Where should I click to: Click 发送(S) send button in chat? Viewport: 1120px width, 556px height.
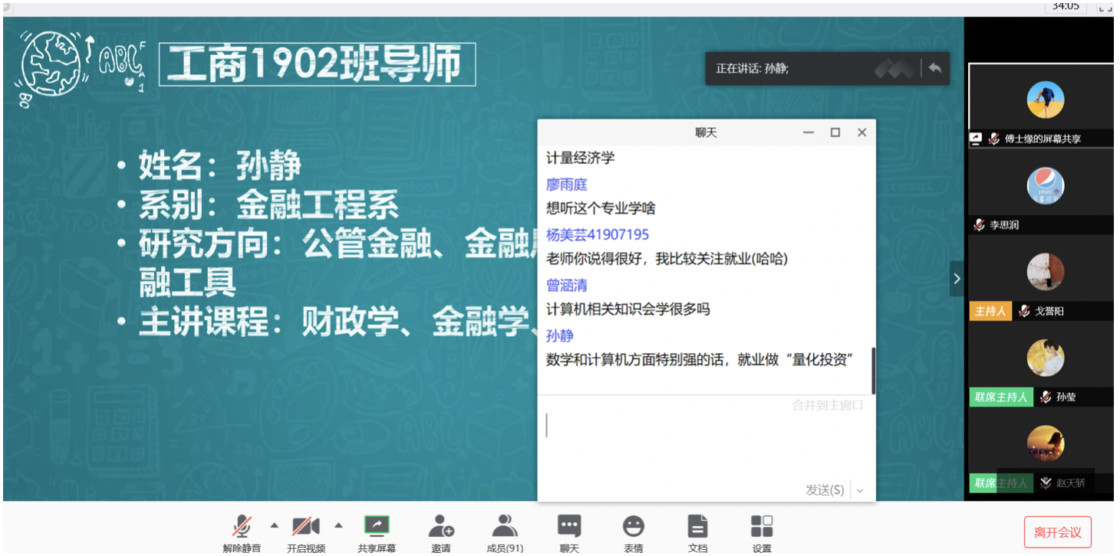coord(825,490)
